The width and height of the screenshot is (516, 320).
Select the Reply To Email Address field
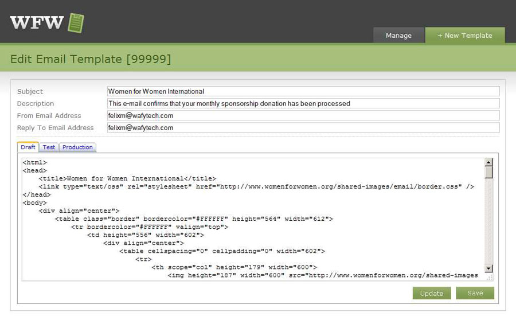coord(303,127)
